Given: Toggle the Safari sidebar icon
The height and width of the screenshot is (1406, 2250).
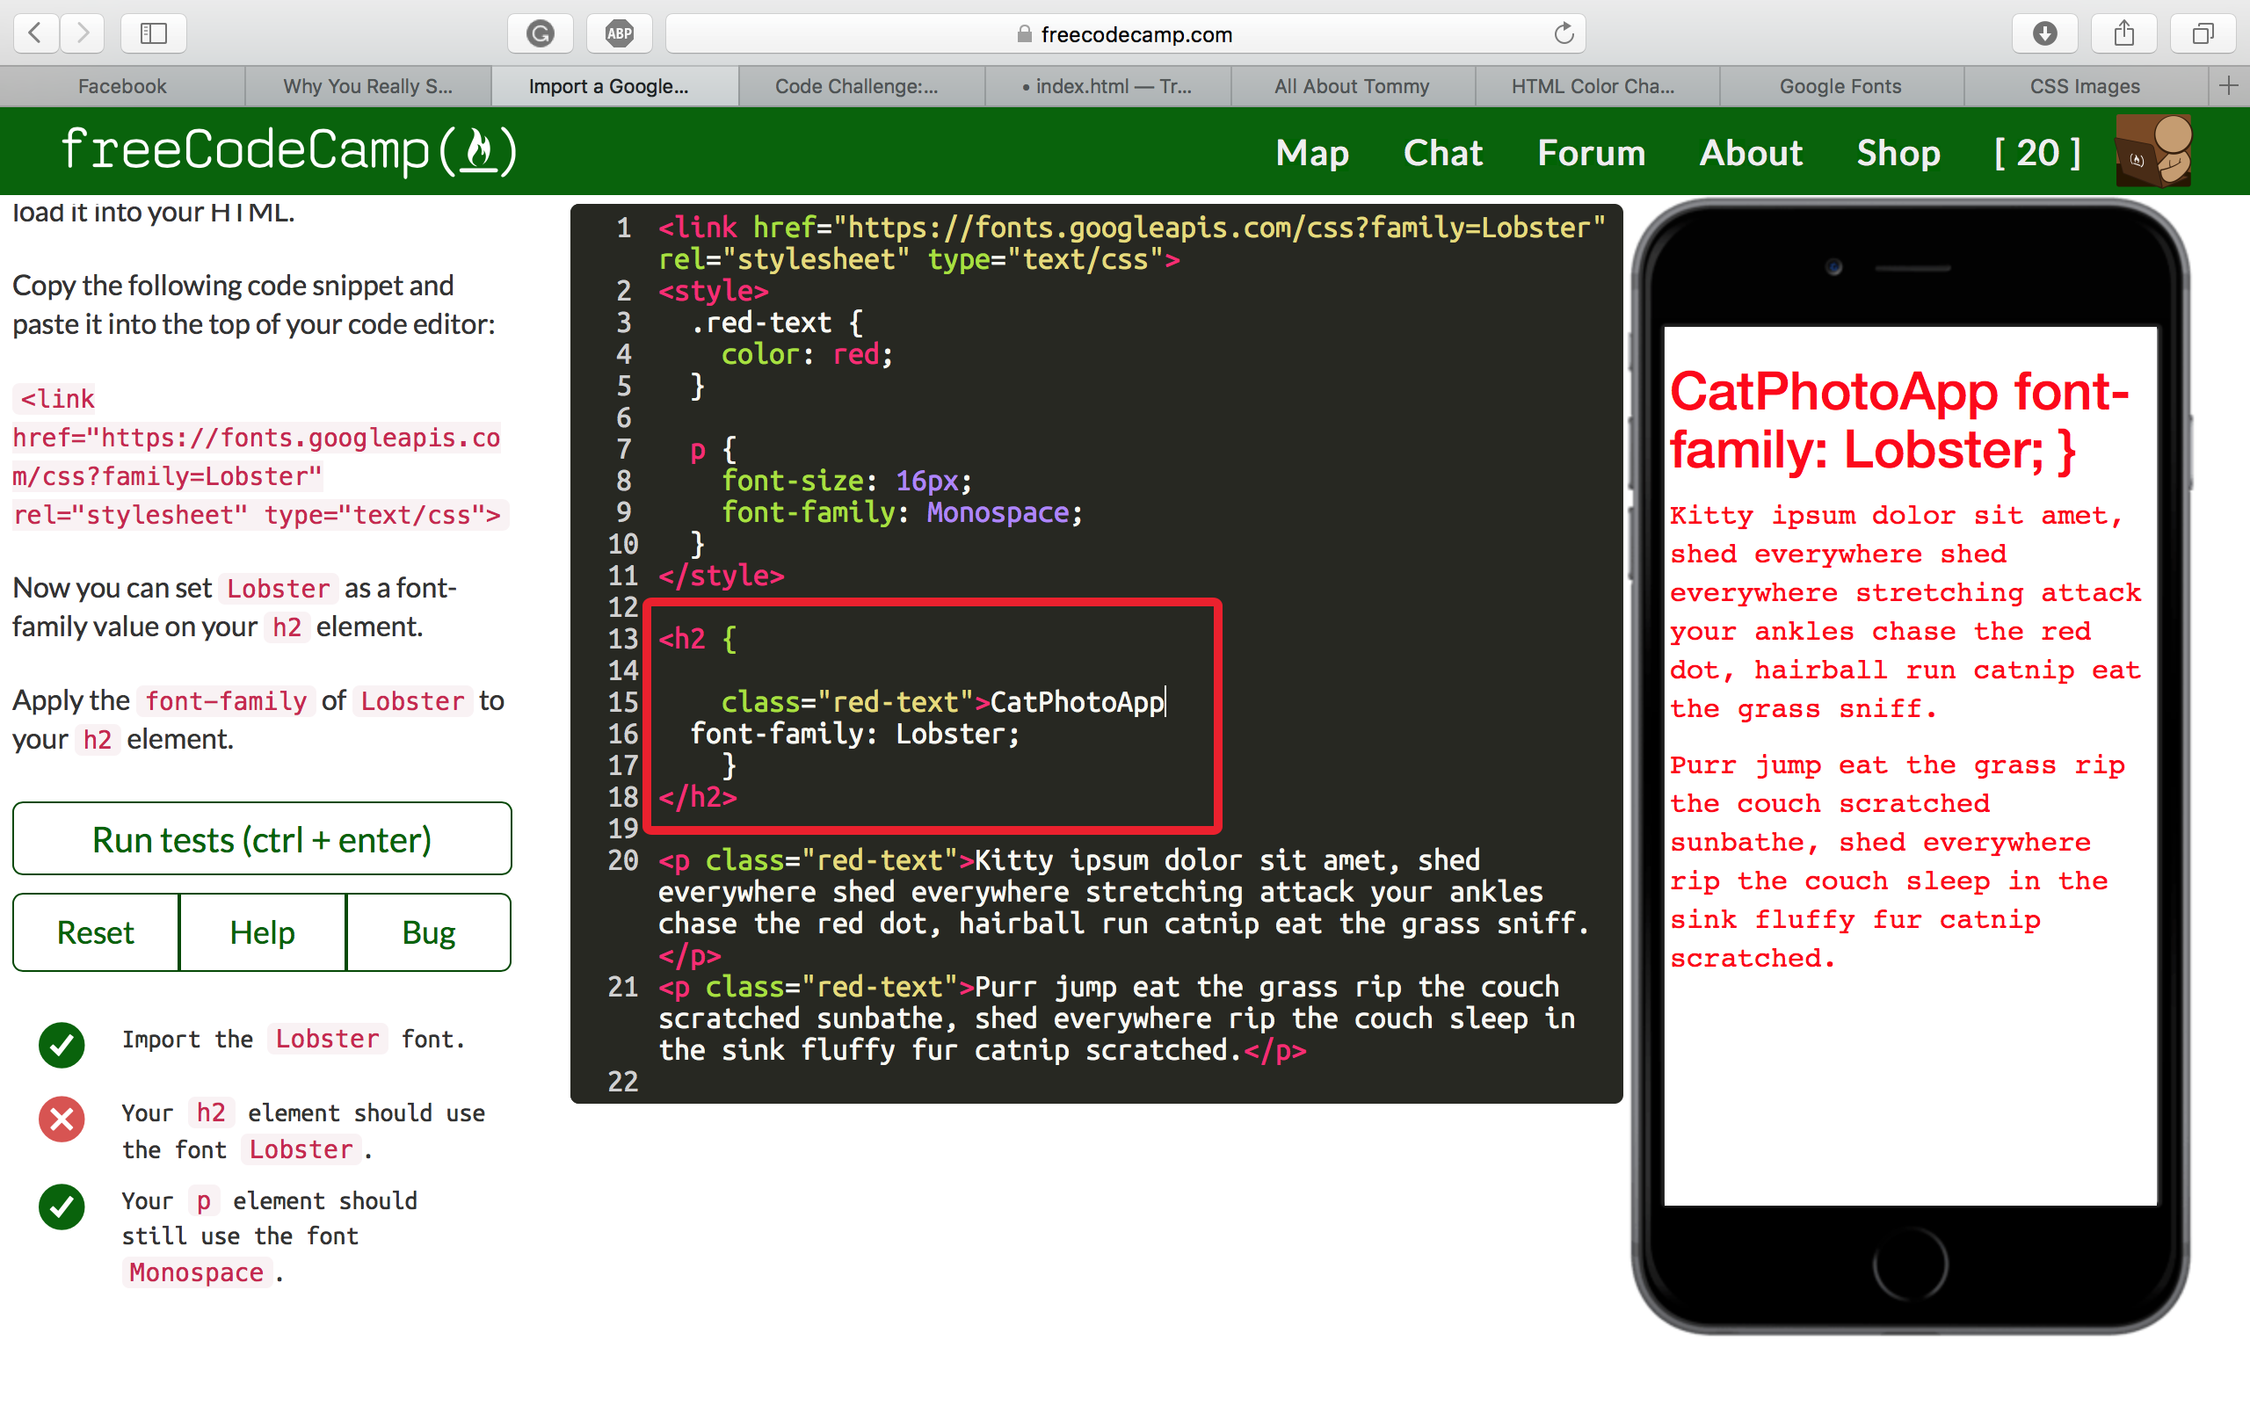Looking at the screenshot, I should pyautogui.click(x=154, y=33).
